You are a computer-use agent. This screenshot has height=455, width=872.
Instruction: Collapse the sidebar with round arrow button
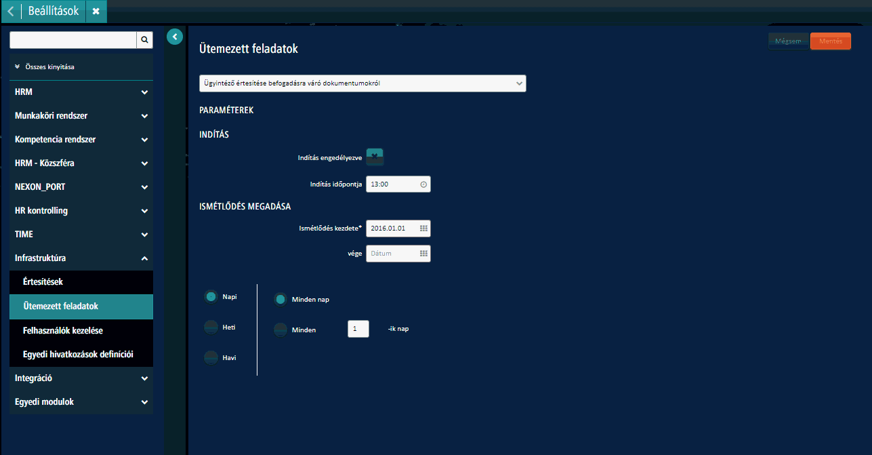tap(175, 37)
